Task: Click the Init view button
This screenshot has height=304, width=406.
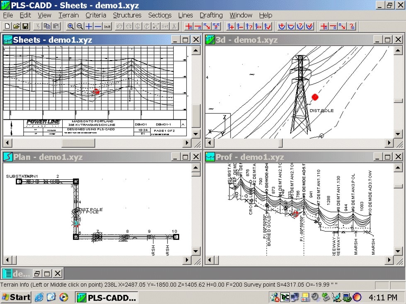Action: click(x=107, y=26)
